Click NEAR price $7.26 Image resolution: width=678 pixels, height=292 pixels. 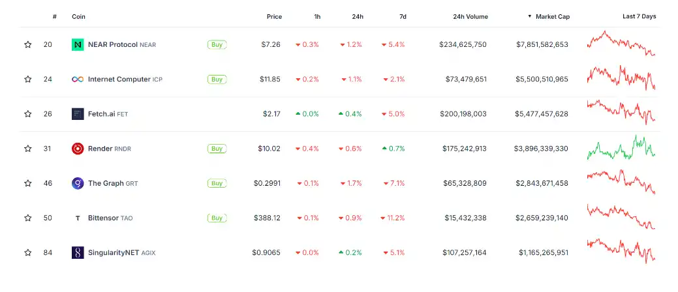(x=271, y=44)
